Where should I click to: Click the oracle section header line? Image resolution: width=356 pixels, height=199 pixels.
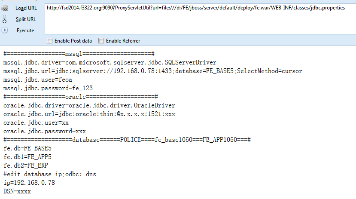pyautogui.click(x=81, y=97)
